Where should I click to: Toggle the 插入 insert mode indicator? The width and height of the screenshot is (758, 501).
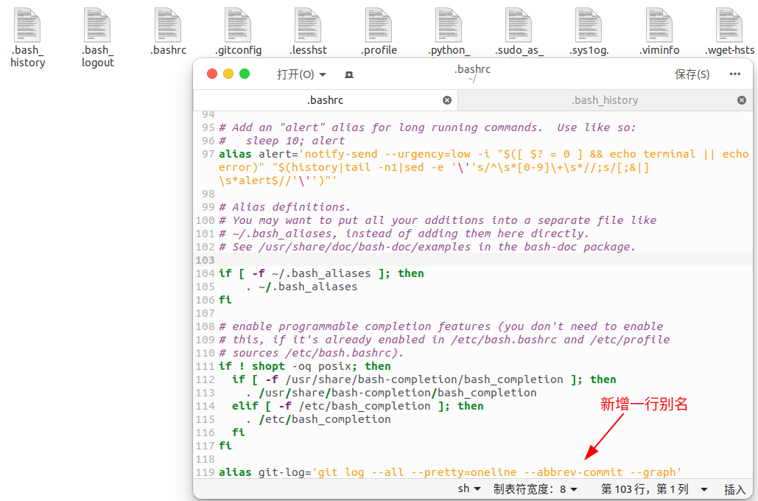click(735, 489)
